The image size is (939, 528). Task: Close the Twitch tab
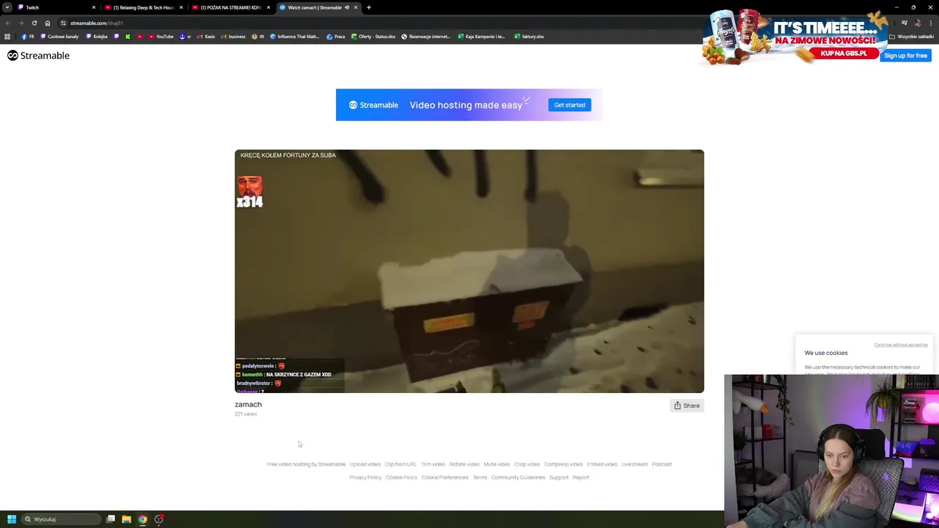94,7
